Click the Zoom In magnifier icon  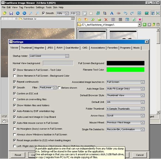[31, 13]
